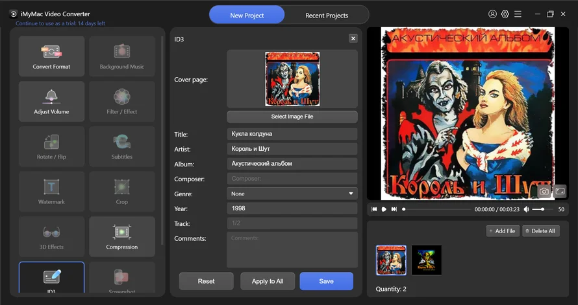Adjust the volume slider set to 50
Image resolution: width=578 pixels, height=305 pixels.
[543, 209]
